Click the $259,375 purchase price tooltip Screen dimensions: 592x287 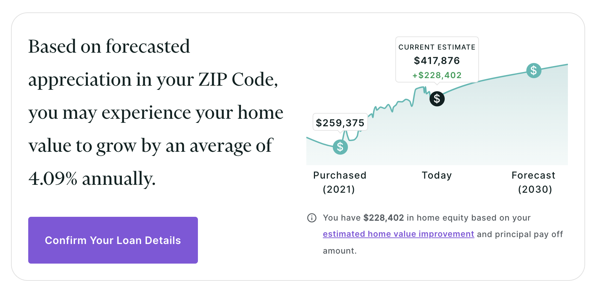pos(340,122)
